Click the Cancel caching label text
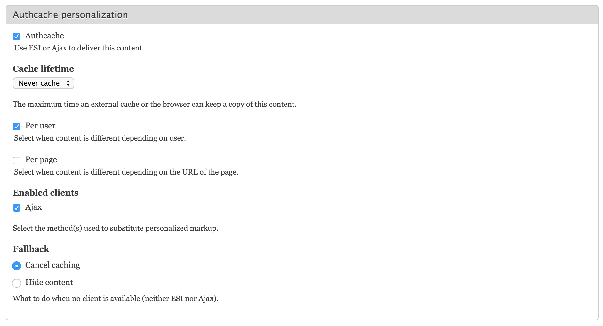 click(x=52, y=265)
